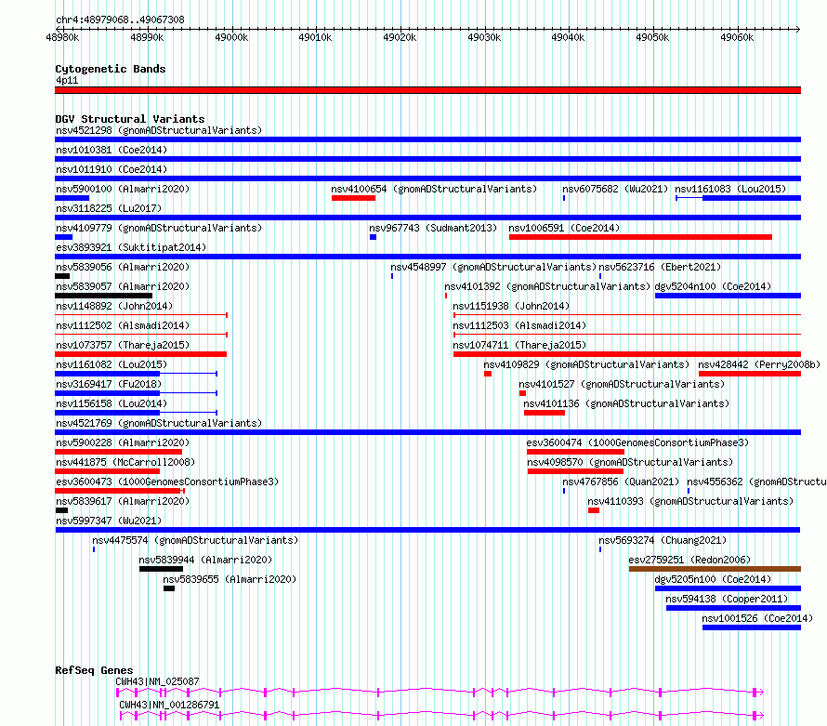This screenshot has width=827, height=726.
Task: Open nsv4101392 gnomAD variant label
Action: 547,286
